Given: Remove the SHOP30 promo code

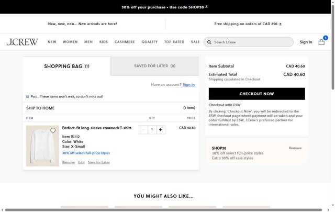Looking at the screenshot, I should pos(295,148).
